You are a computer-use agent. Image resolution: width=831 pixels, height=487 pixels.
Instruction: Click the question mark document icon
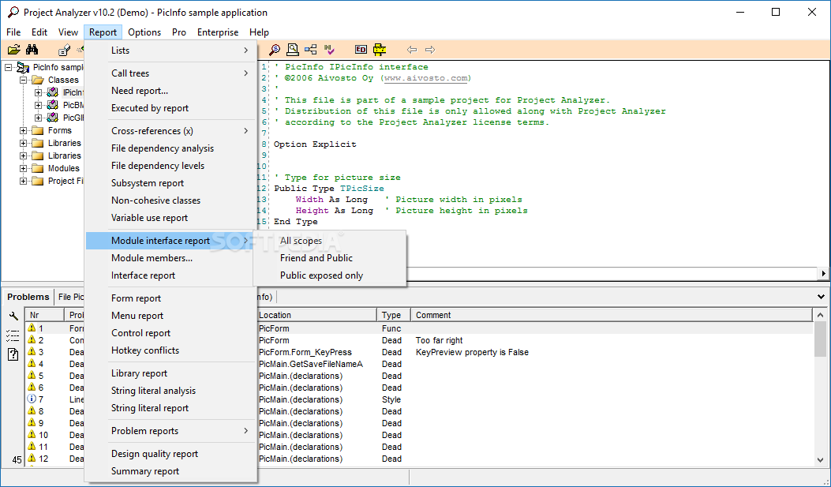[x=13, y=354]
